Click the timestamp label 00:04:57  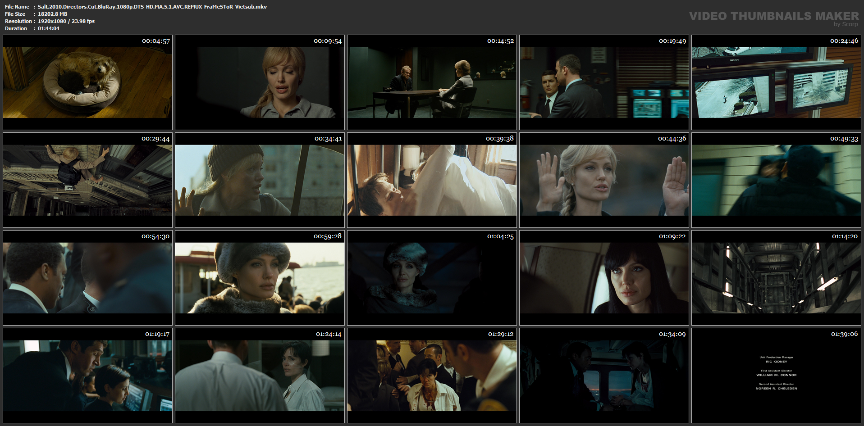point(156,41)
